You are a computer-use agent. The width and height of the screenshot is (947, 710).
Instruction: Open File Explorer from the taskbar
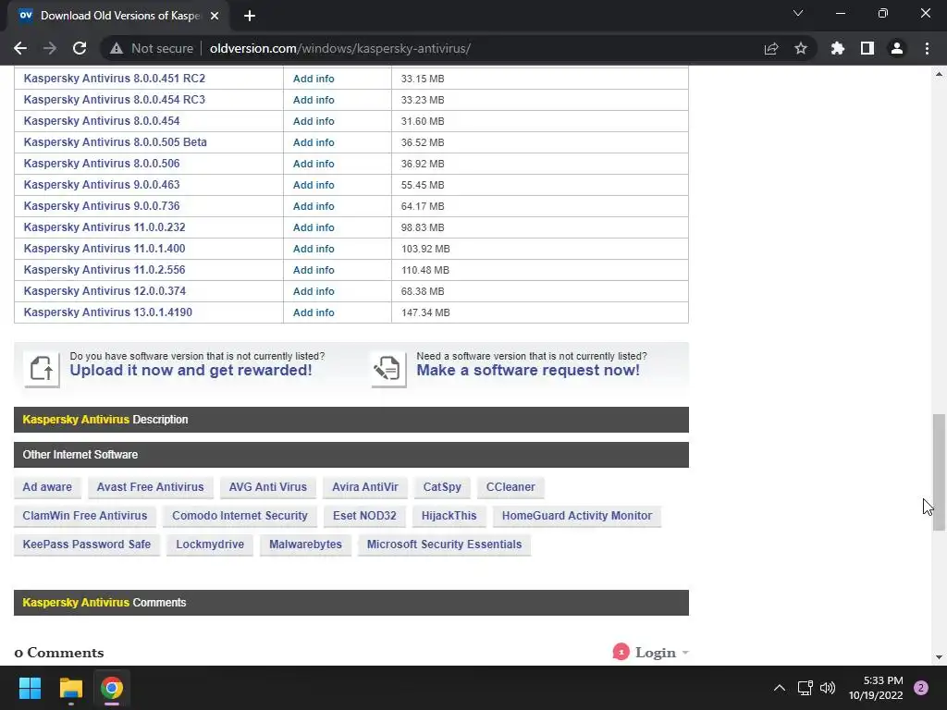coord(70,688)
